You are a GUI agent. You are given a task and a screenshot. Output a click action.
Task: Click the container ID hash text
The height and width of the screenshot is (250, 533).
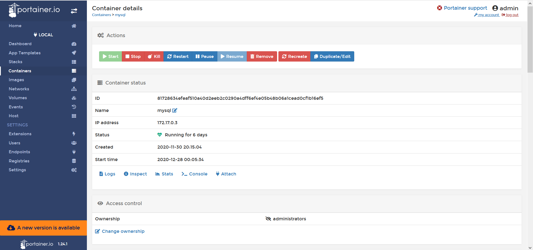(240, 98)
